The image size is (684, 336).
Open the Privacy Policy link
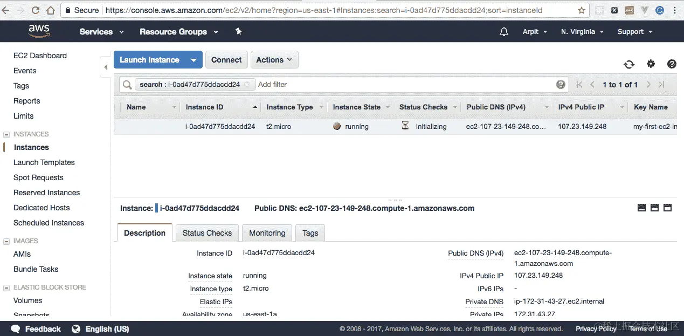(x=596, y=329)
